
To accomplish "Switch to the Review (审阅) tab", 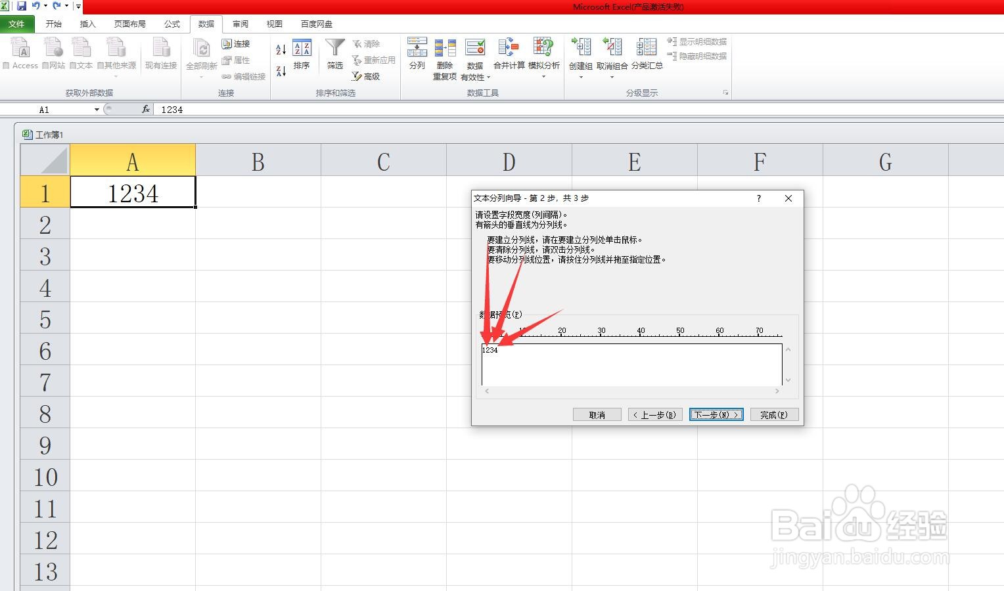I will [240, 24].
